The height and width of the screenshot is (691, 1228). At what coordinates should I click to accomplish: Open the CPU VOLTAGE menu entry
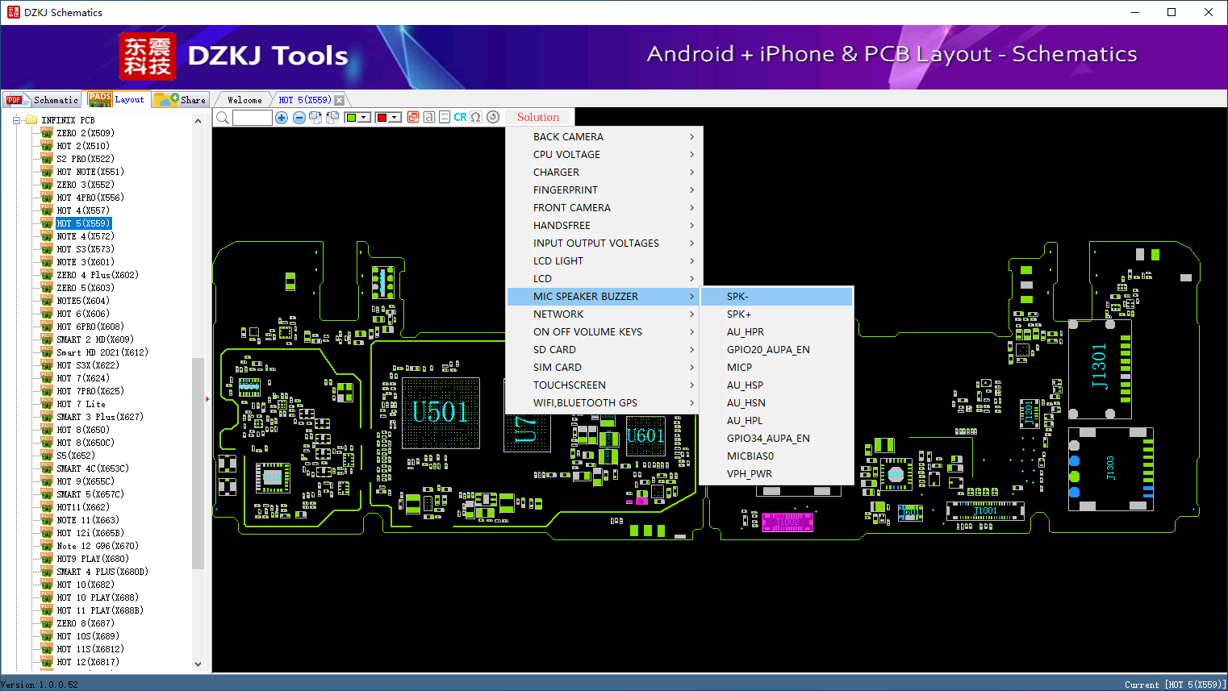pyautogui.click(x=605, y=155)
